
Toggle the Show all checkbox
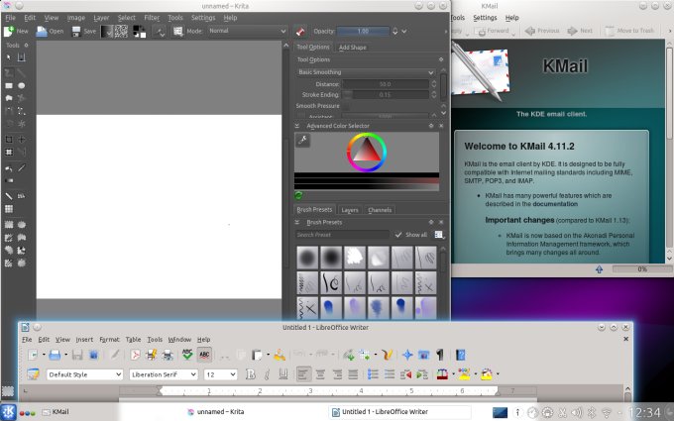(x=396, y=235)
